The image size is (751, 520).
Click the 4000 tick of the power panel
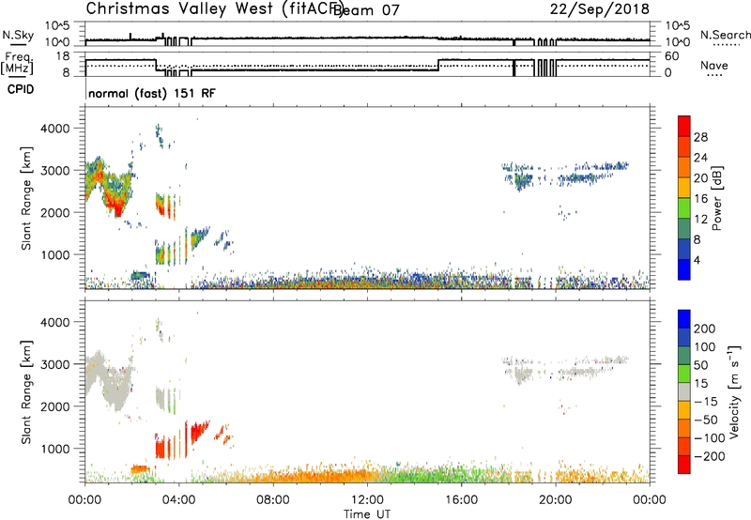[55, 129]
